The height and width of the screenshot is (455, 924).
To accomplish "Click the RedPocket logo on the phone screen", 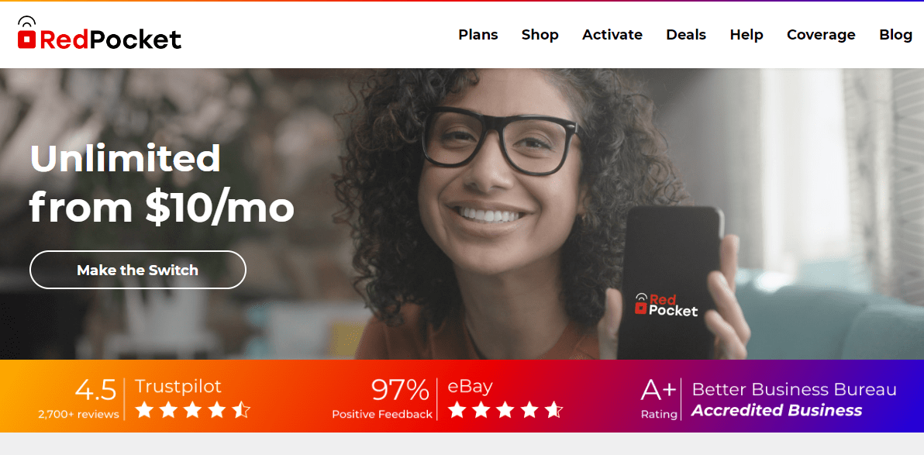I will (666, 304).
